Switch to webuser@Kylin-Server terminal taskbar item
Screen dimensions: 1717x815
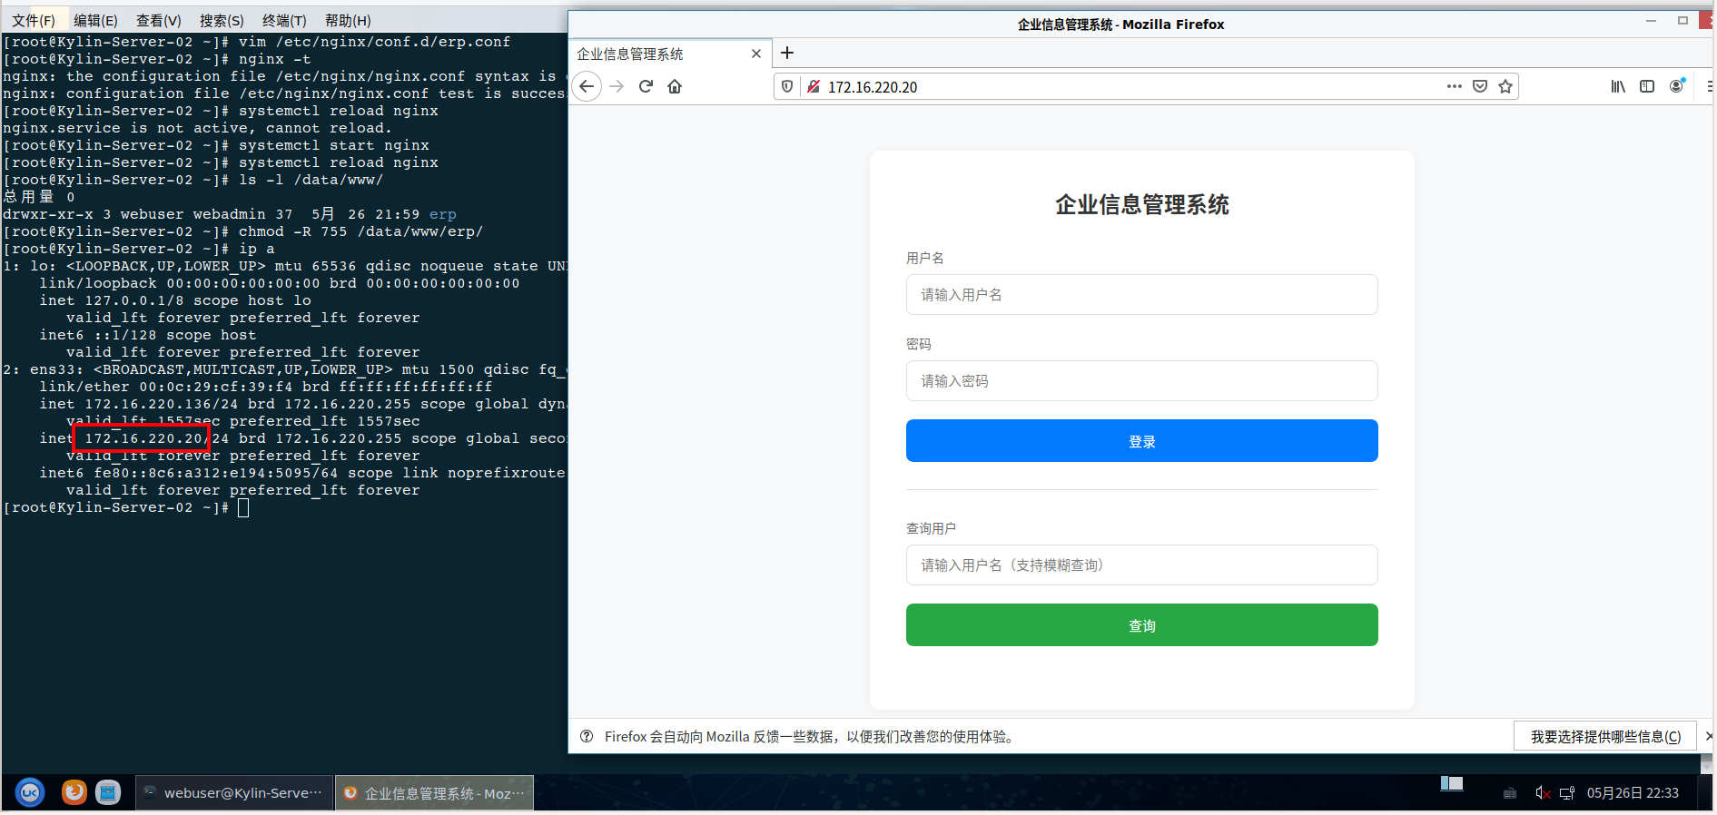234,792
